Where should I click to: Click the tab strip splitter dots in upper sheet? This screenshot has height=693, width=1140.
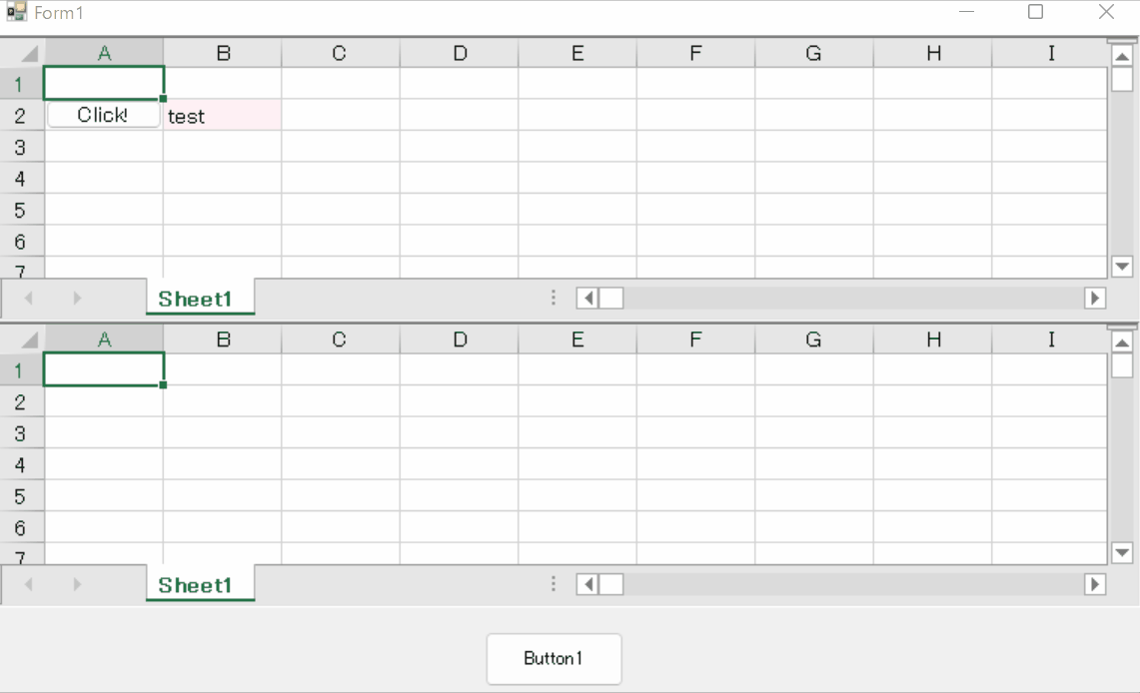point(554,298)
